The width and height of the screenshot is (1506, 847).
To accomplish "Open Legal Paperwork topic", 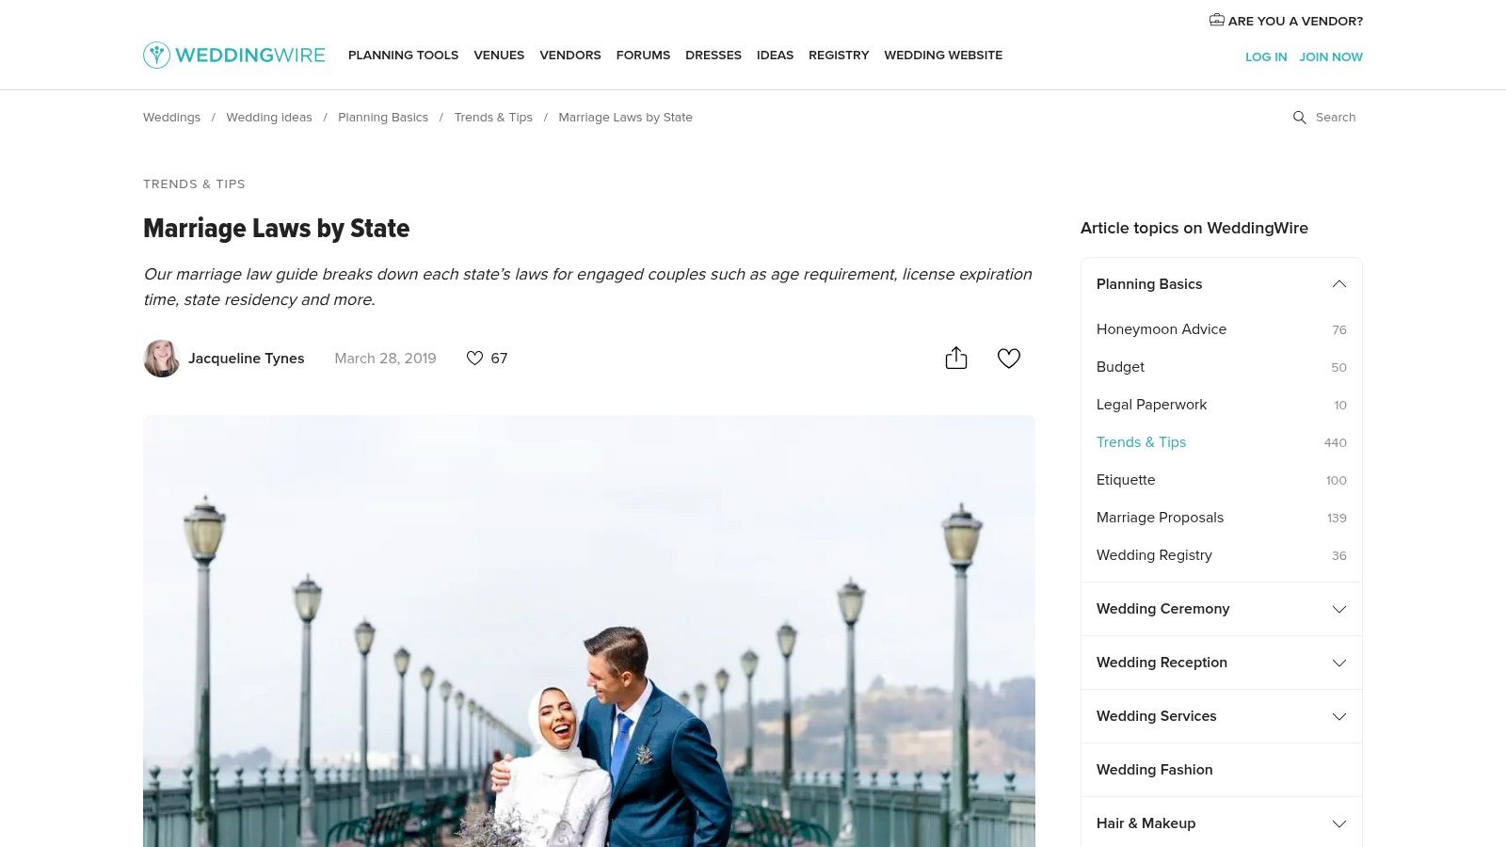I will [x=1151, y=405].
